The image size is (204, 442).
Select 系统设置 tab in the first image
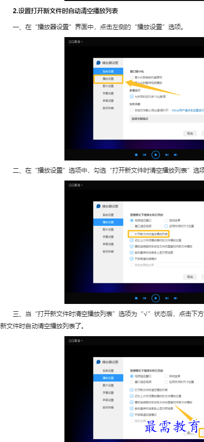point(108,72)
